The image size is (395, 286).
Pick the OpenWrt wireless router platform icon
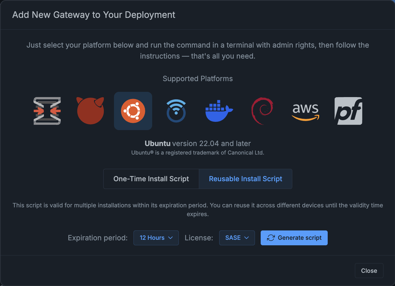176,111
